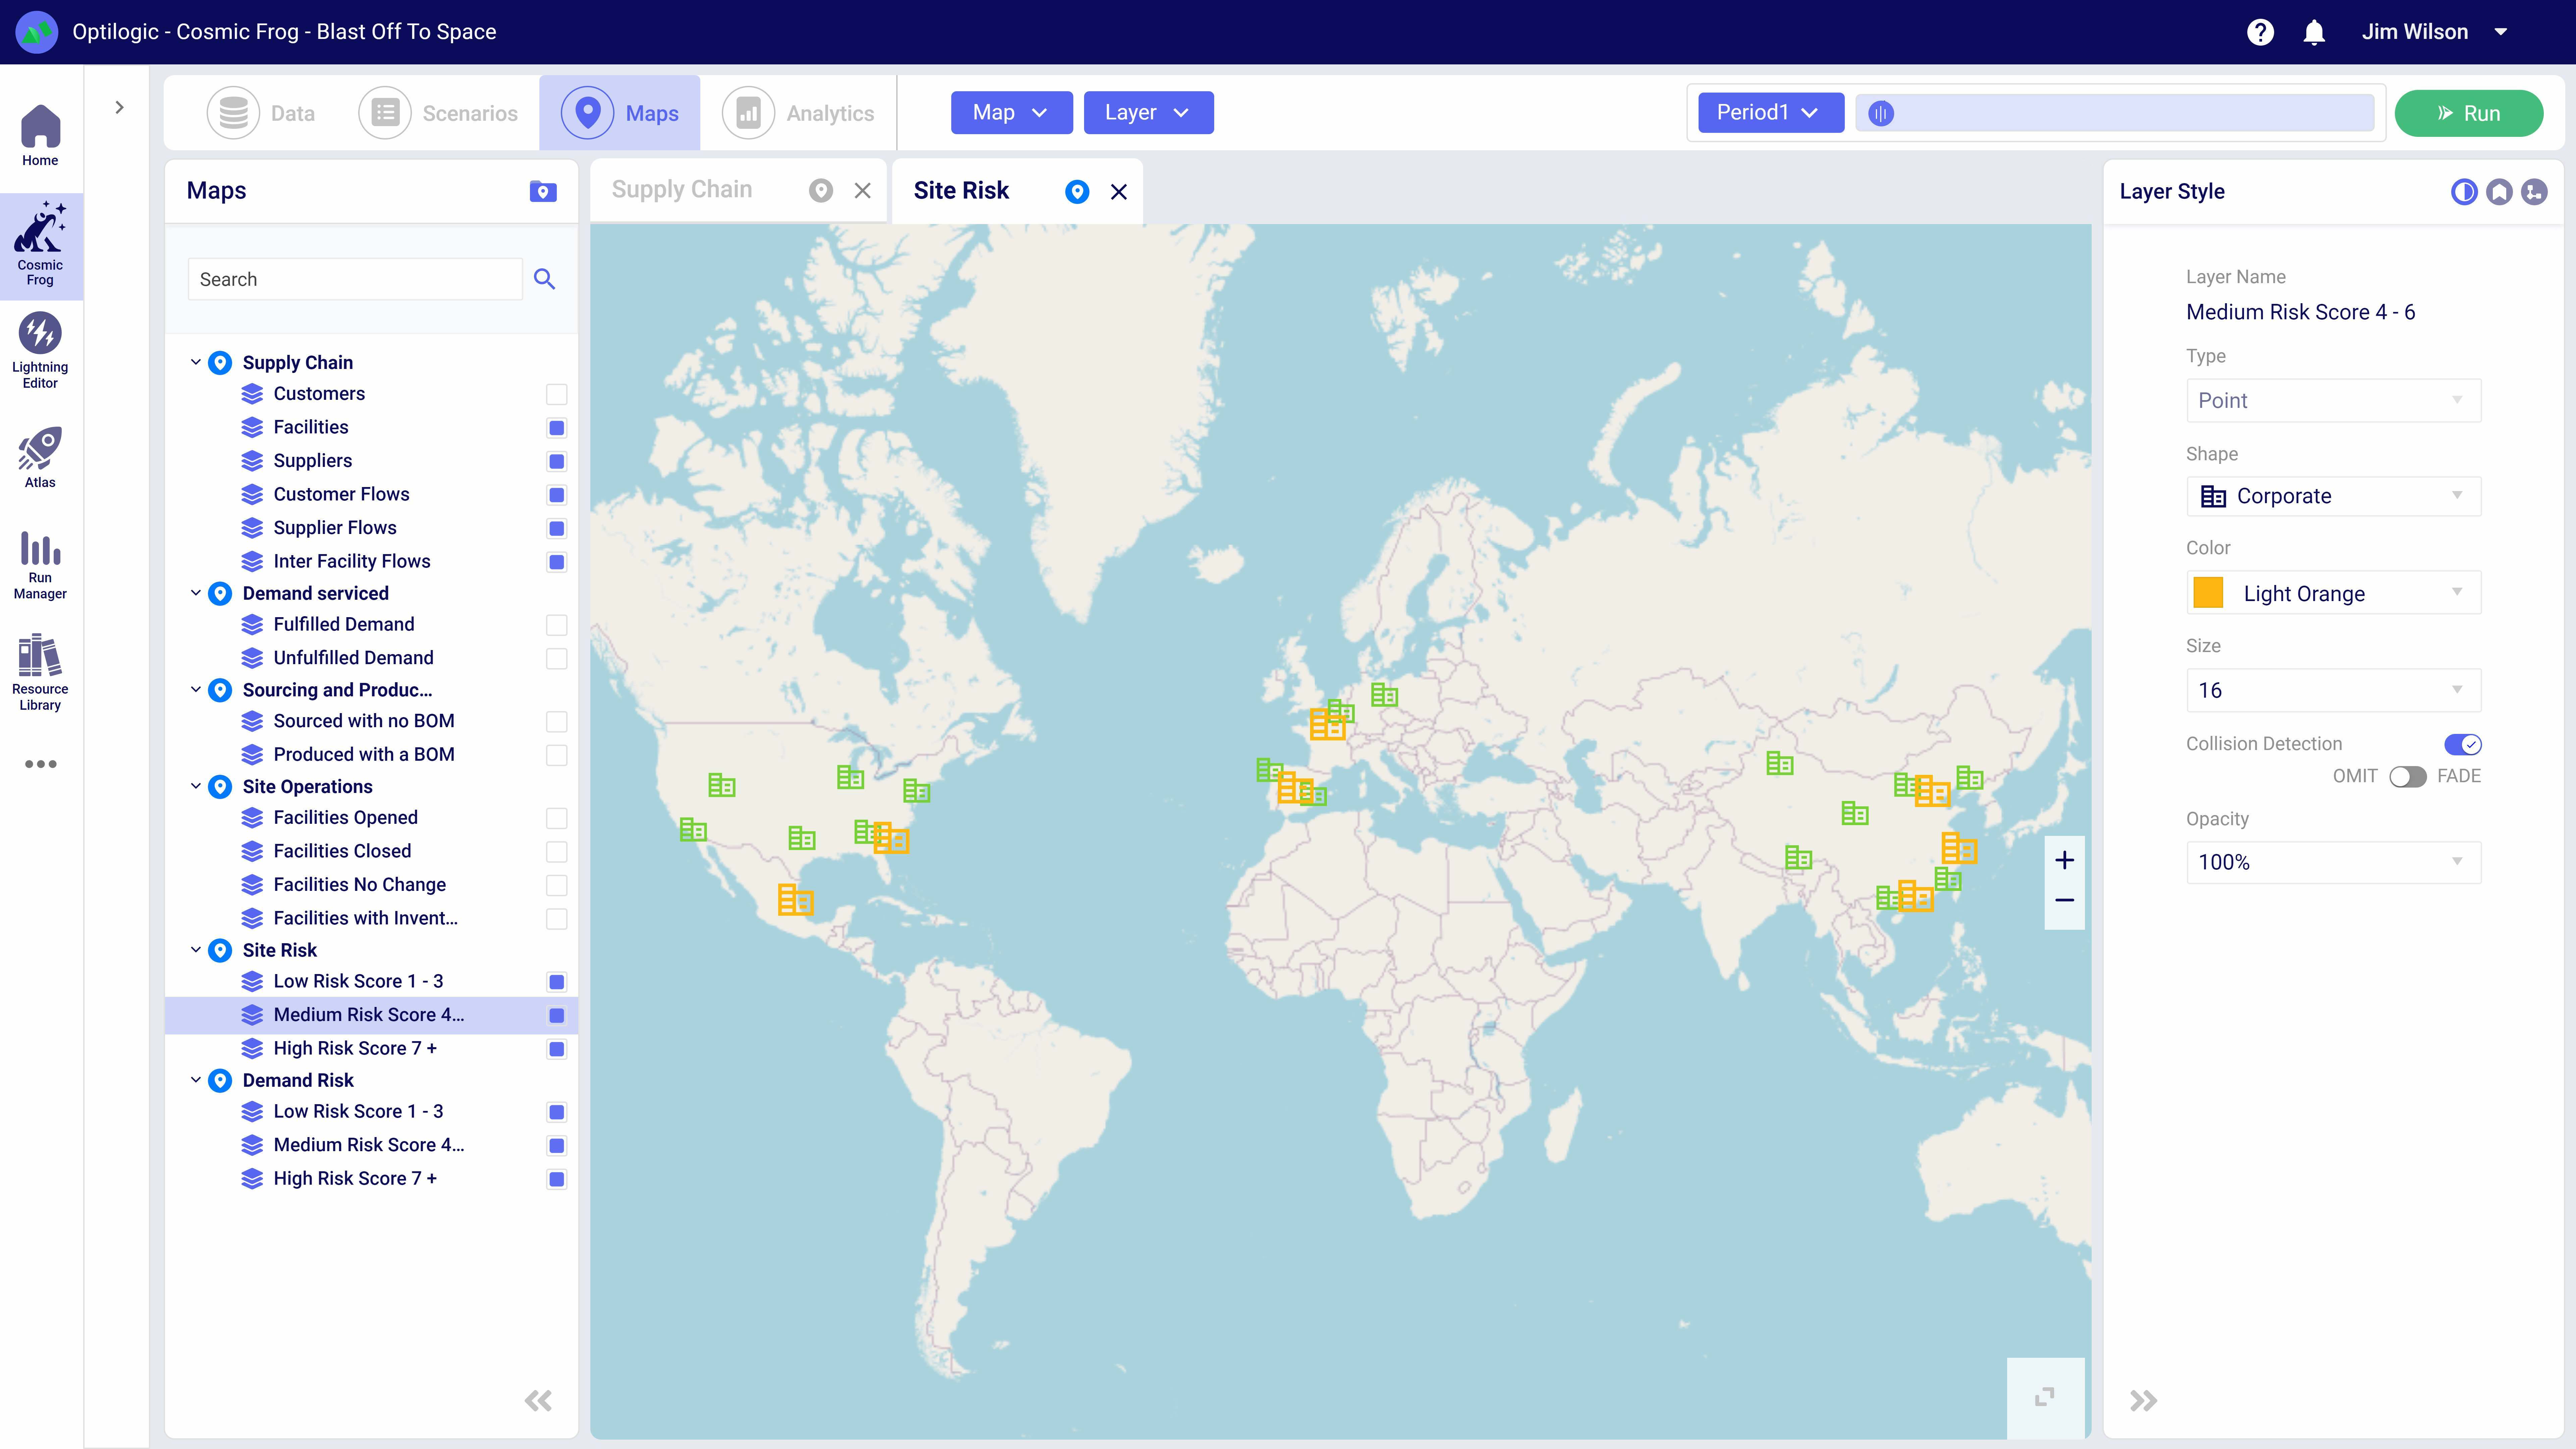Toggle Collision Detection switch

(x=2462, y=744)
